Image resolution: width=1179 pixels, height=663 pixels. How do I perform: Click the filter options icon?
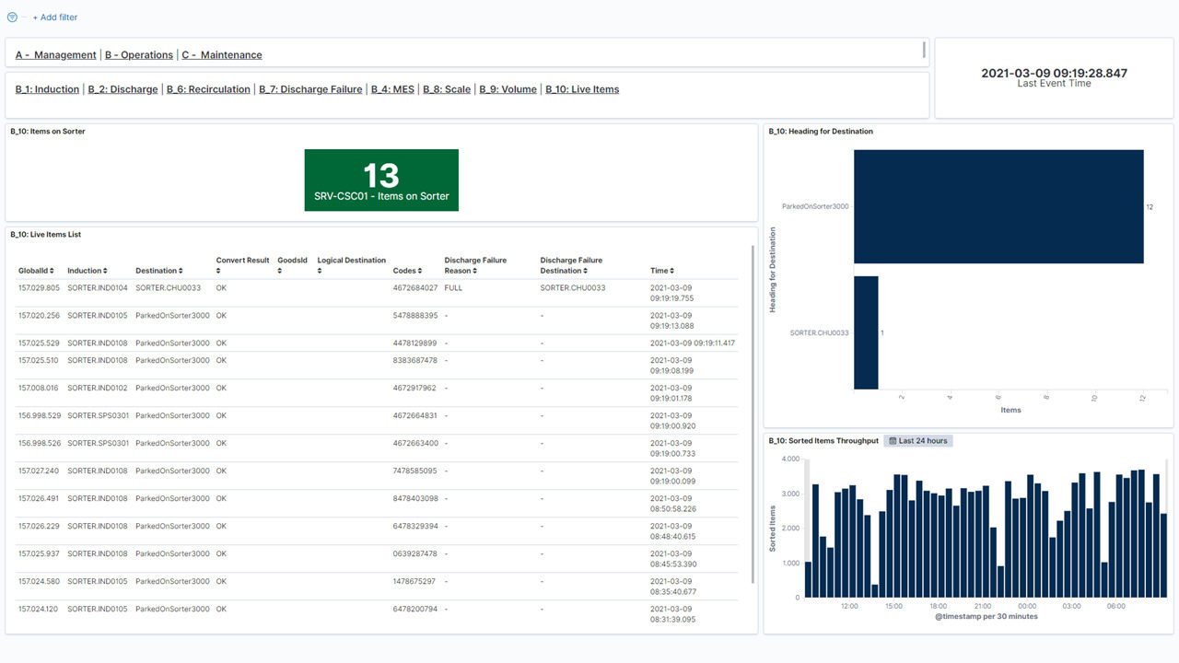[12, 17]
